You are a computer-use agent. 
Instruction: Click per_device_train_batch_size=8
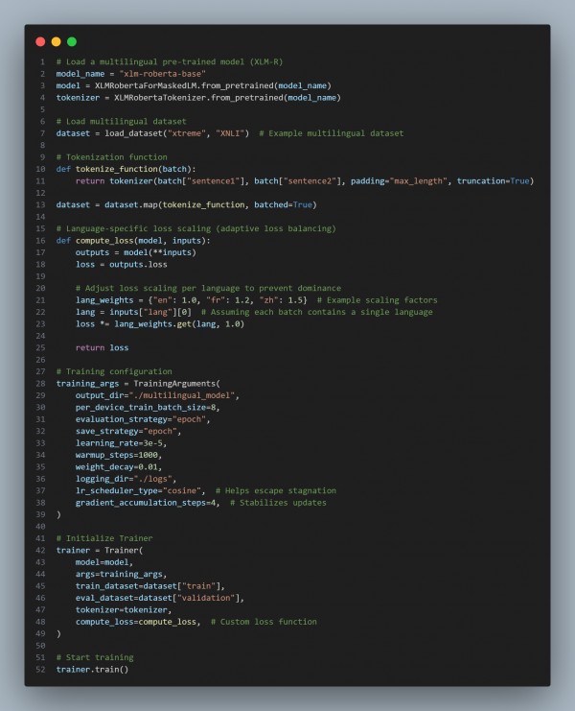(x=146, y=407)
